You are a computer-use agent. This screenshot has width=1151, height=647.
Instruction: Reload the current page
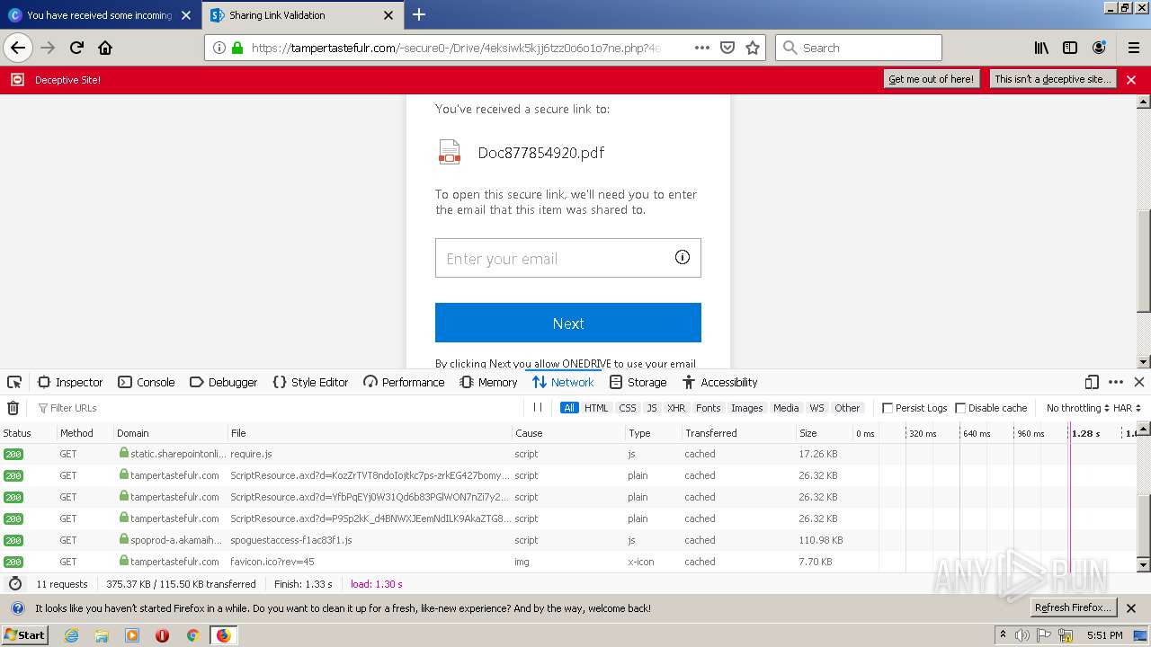tap(76, 48)
